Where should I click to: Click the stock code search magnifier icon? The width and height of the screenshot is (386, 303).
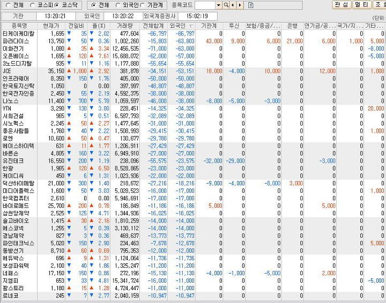pyautogui.click(x=226, y=5)
